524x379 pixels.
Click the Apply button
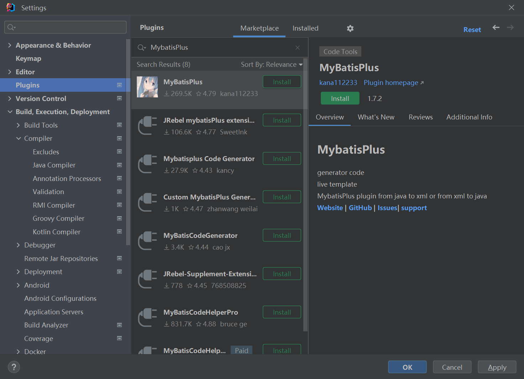click(497, 367)
